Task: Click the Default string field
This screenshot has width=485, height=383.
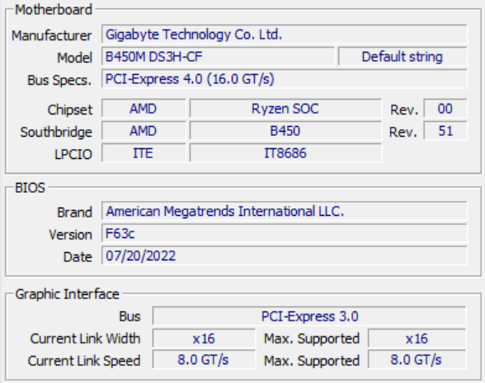Action: (403, 57)
